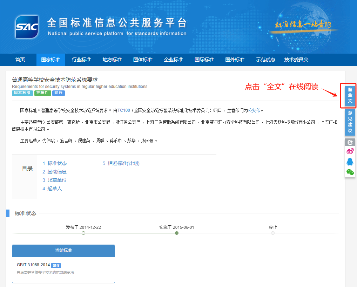Screen dimensions: 357x287
Task: Click the 发布于 2014-12-22 timeline marker
Action: [x=83, y=233]
